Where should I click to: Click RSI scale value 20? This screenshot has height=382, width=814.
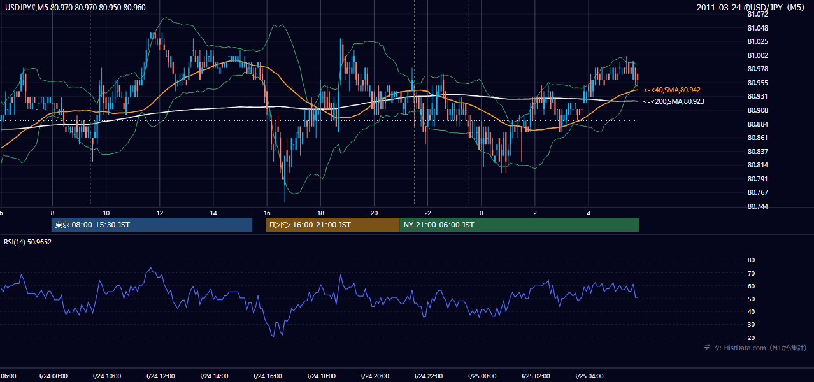pos(751,337)
